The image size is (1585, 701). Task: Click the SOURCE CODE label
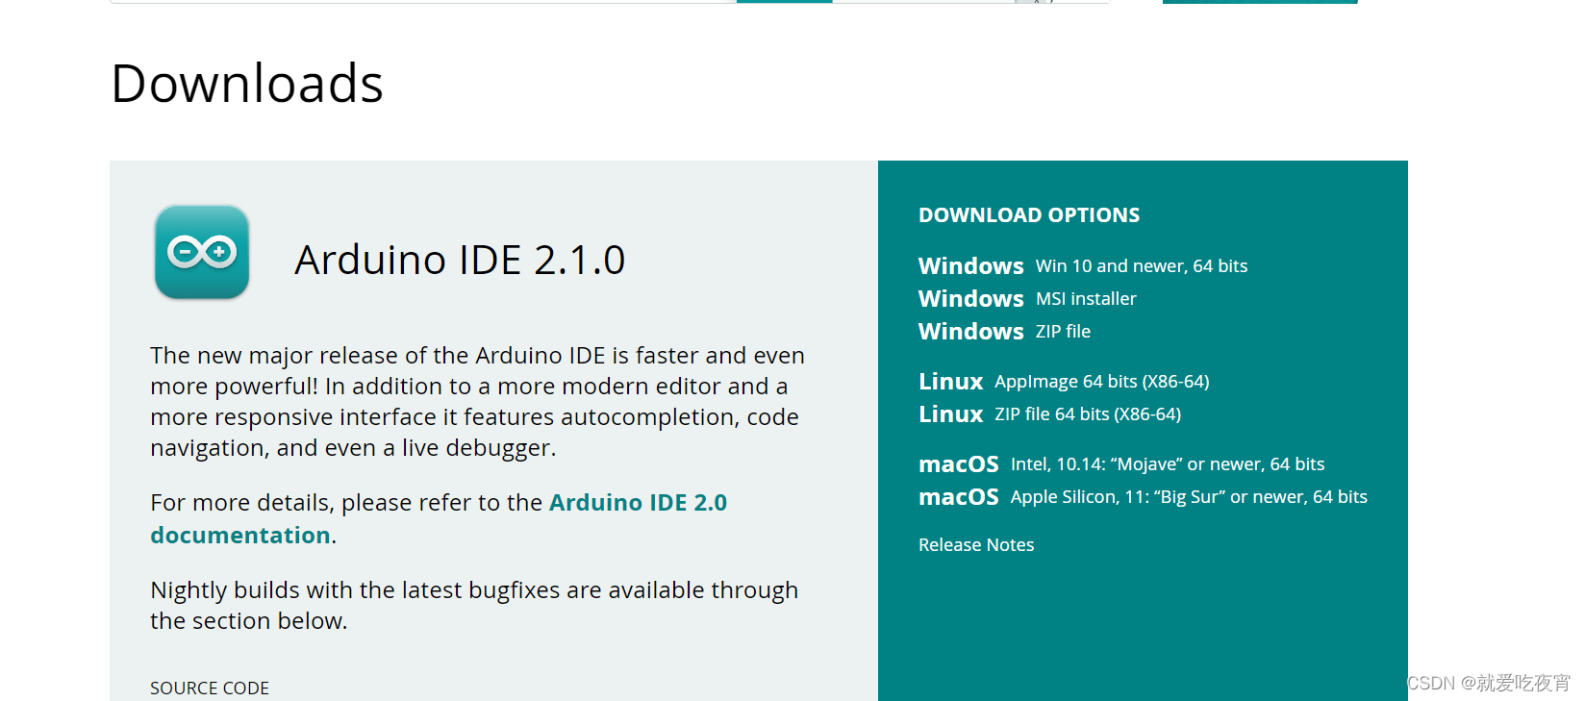(210, 688)
